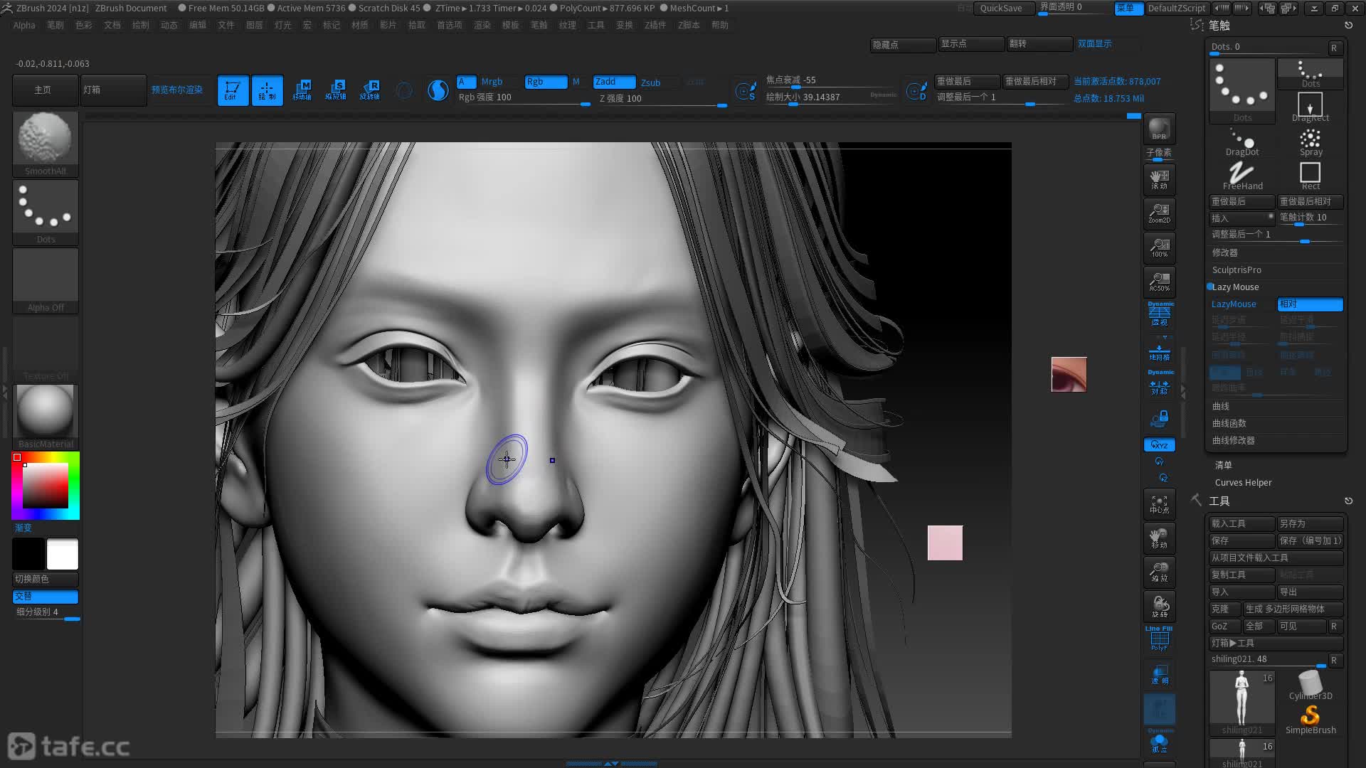Select Rect stroke type
This screenshot has height=768, width=1366.
click(1311, 176)
